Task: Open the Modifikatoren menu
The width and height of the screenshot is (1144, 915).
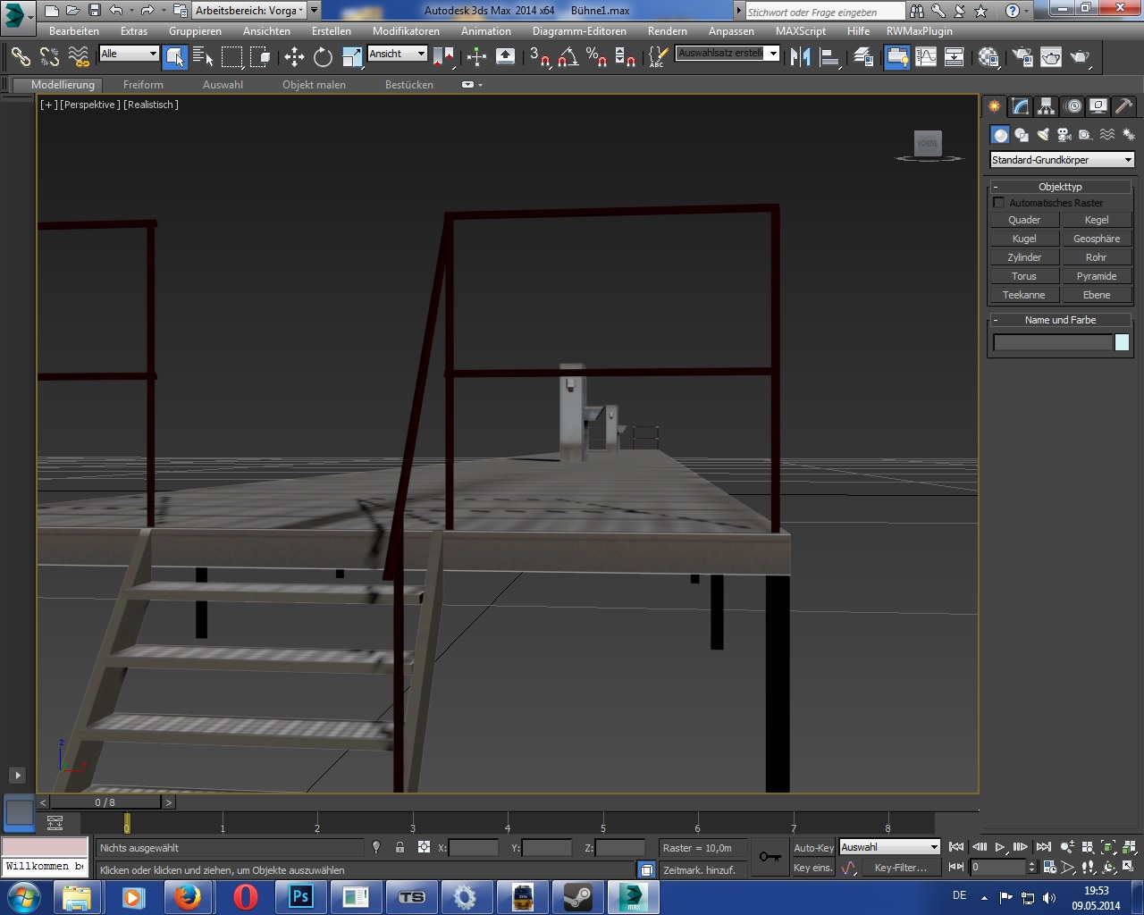Action: click(x=406, y=31)
